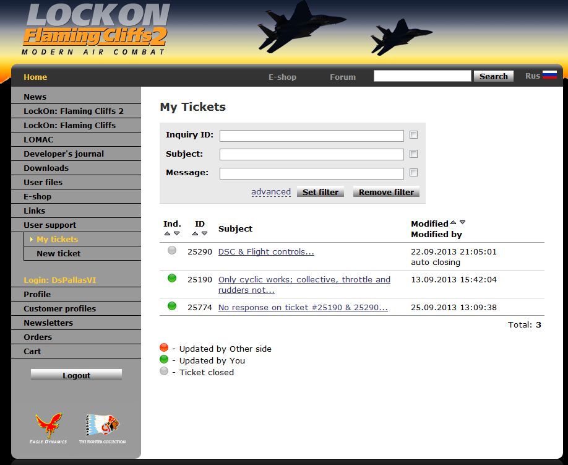The height and width of the screenshot is (465, 568).
Task: Open Forum in top navigation
Action: (x=343, y=77)
